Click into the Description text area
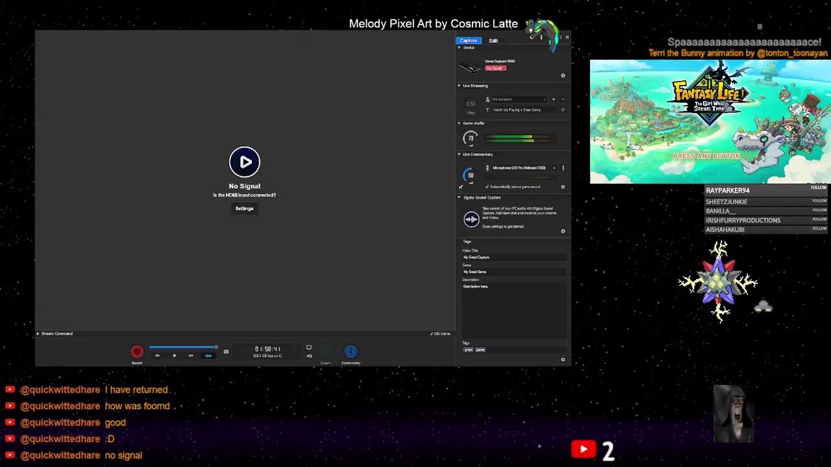Image resolution: width=831 pixels, height=467 pixels. 514,310
